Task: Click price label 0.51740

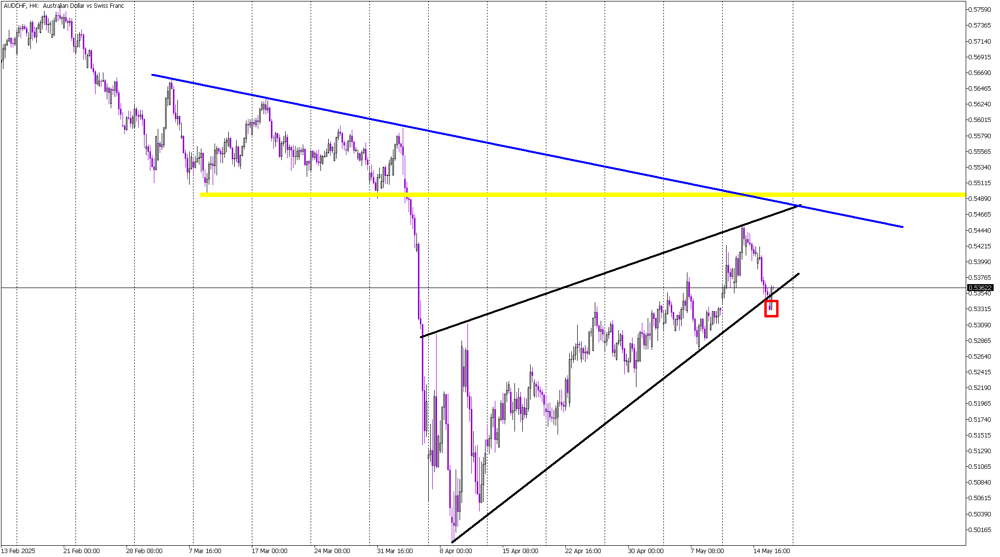Action: point(980,420)
